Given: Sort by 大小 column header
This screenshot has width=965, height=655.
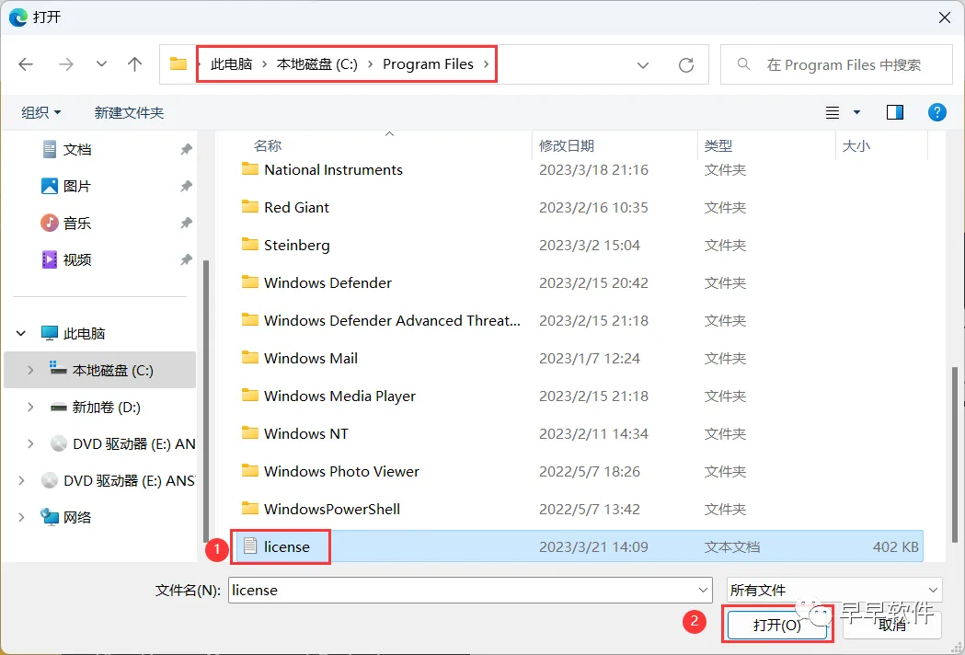Looking at the screenshot, I should [x=856, y=146].
